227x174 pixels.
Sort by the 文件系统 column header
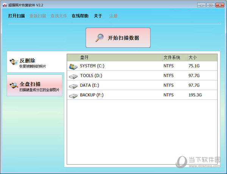[172, 58]
